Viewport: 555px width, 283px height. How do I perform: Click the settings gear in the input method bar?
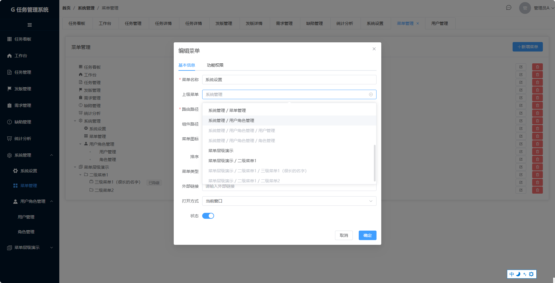[531, 274]
